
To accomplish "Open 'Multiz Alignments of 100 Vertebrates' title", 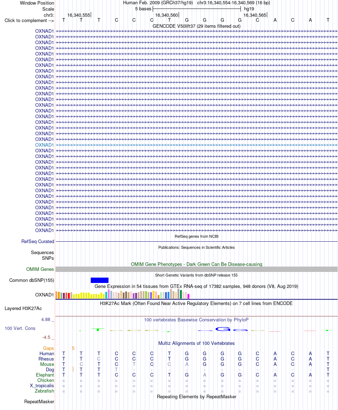I will coord(196,343).
